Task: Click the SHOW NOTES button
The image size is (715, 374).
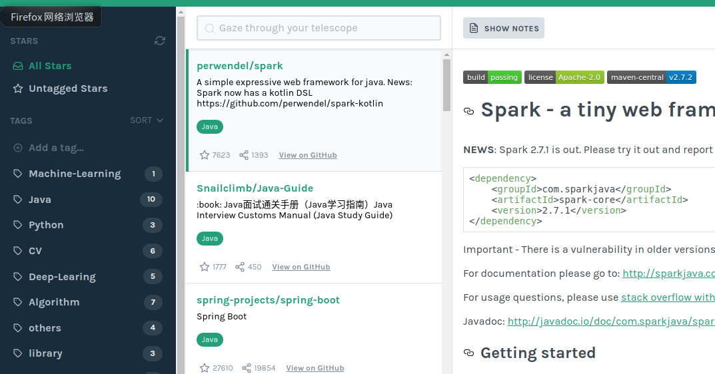Action: (503, 28)
